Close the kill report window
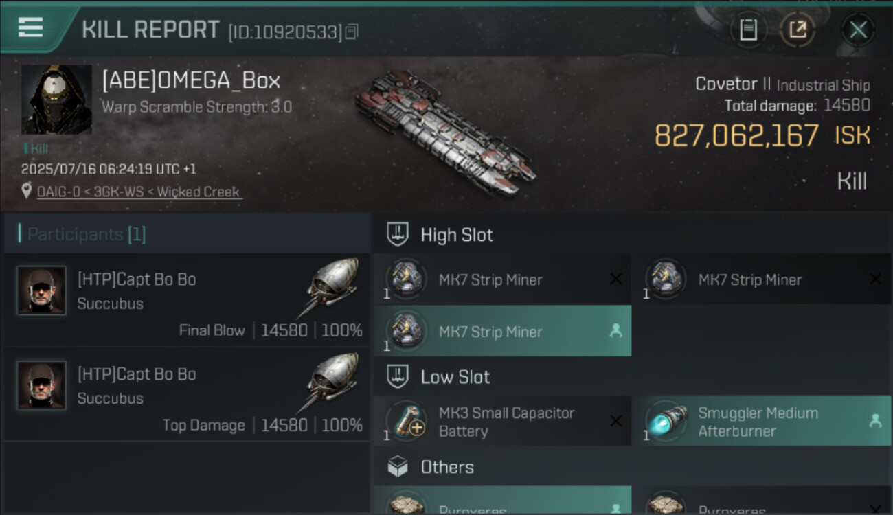 tap(858, 30)
